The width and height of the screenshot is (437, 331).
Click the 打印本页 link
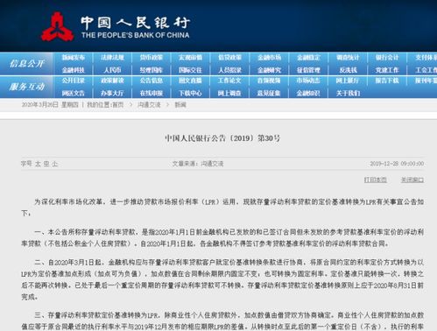tap(376, 180)
